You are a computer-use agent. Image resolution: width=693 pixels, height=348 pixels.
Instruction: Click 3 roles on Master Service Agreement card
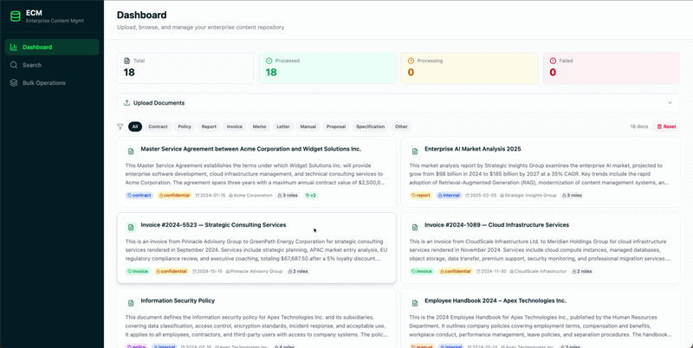(x=288, y=195)
